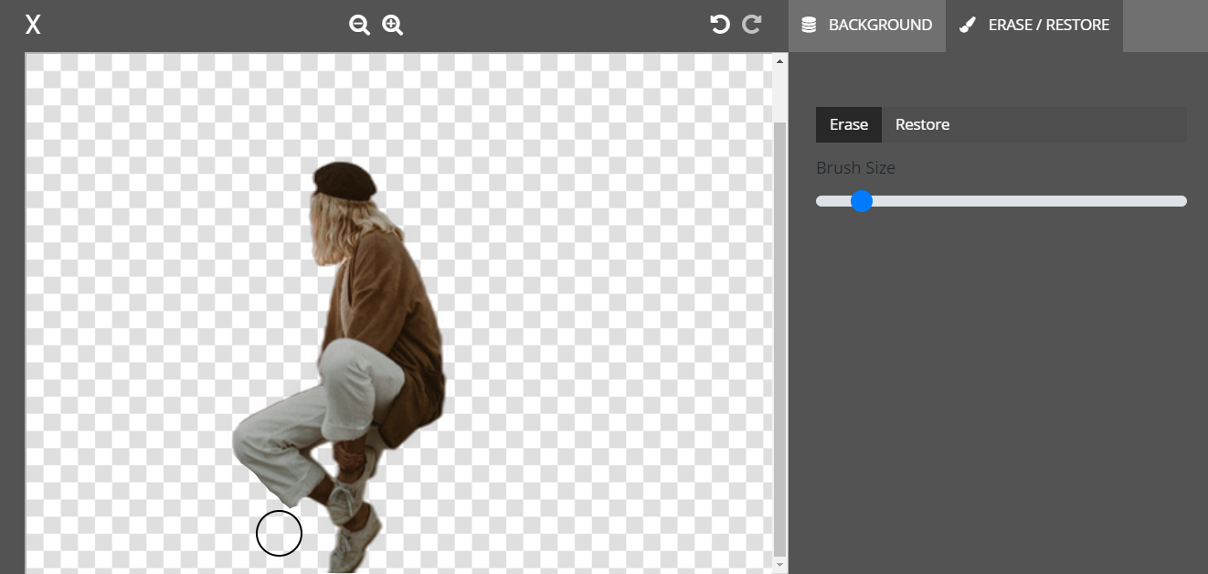The width and height of the screenshot is (1208, 574).
Task: Redo the last undone edit
Action: [752, 25]
